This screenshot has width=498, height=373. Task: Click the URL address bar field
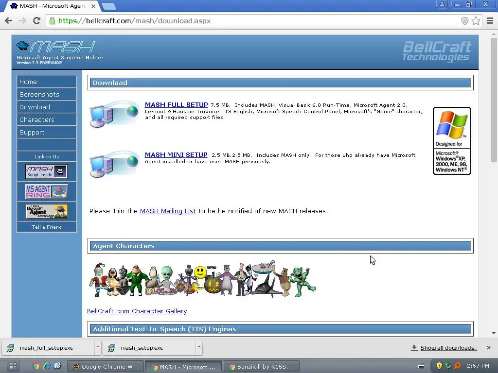pos(254,21)
